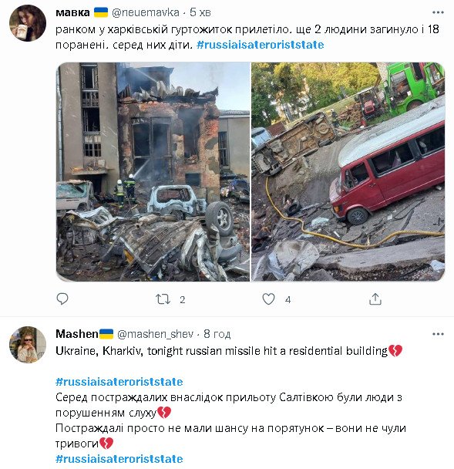Click the reply icon under мавка's tweet
The width and height of the screenshot is (454, 469).
tap(62, 299)
